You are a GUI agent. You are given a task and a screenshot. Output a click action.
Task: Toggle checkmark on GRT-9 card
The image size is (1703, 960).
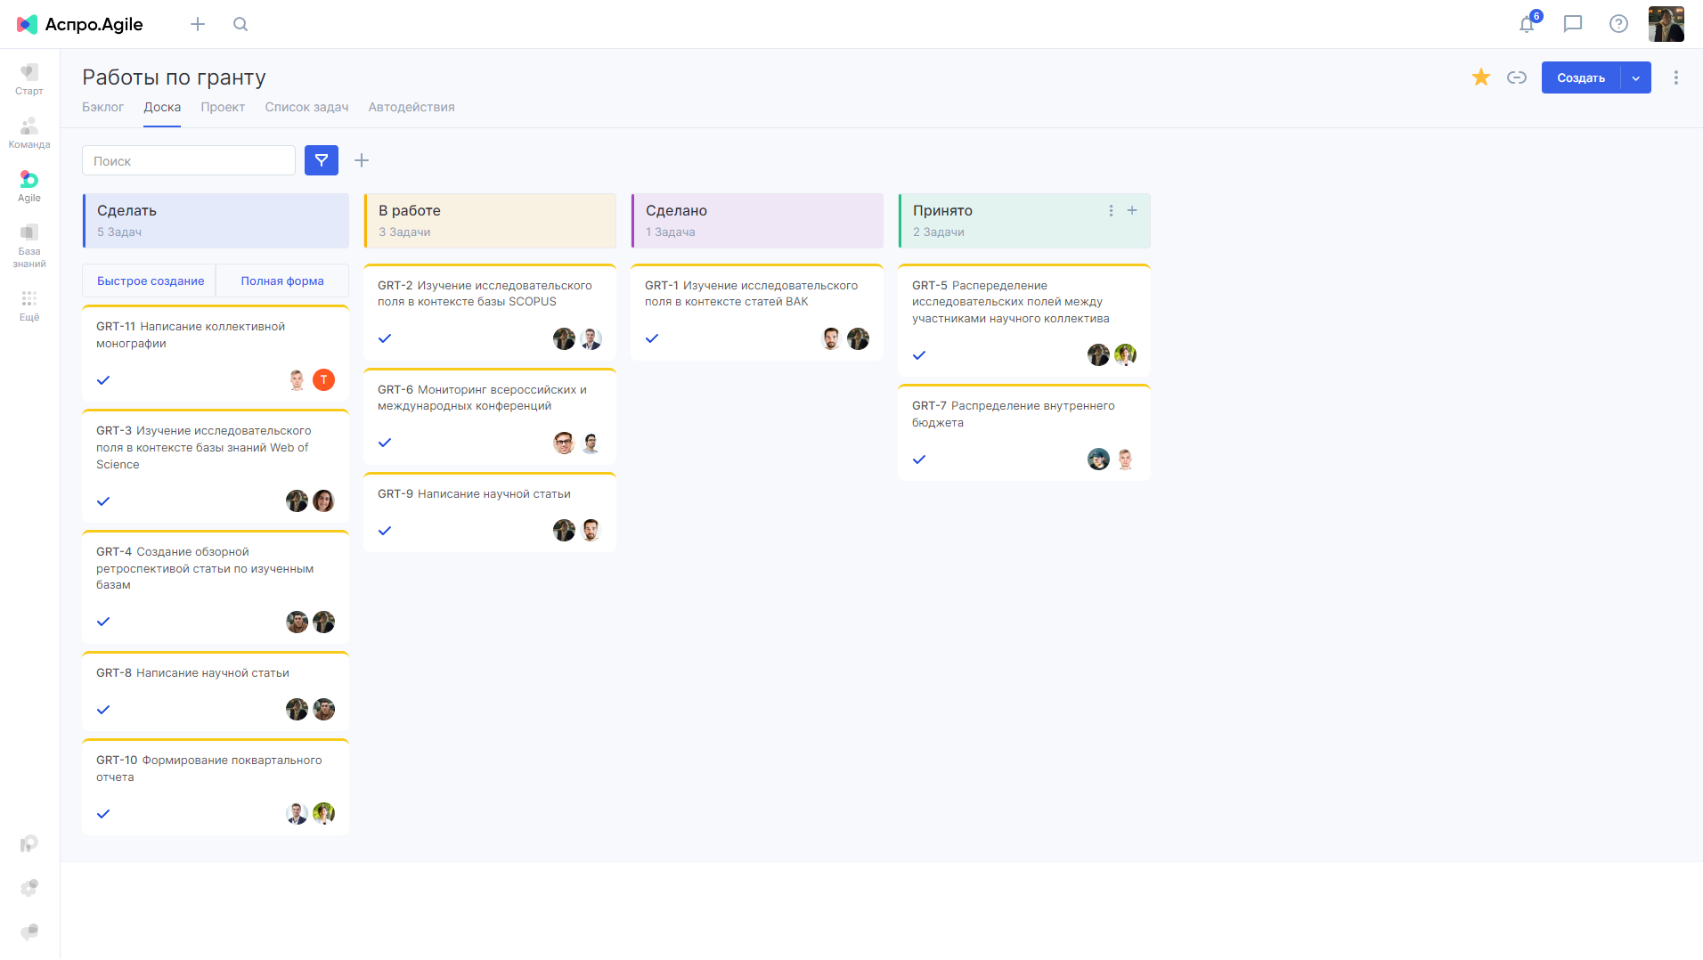click(x=385, y=531)
